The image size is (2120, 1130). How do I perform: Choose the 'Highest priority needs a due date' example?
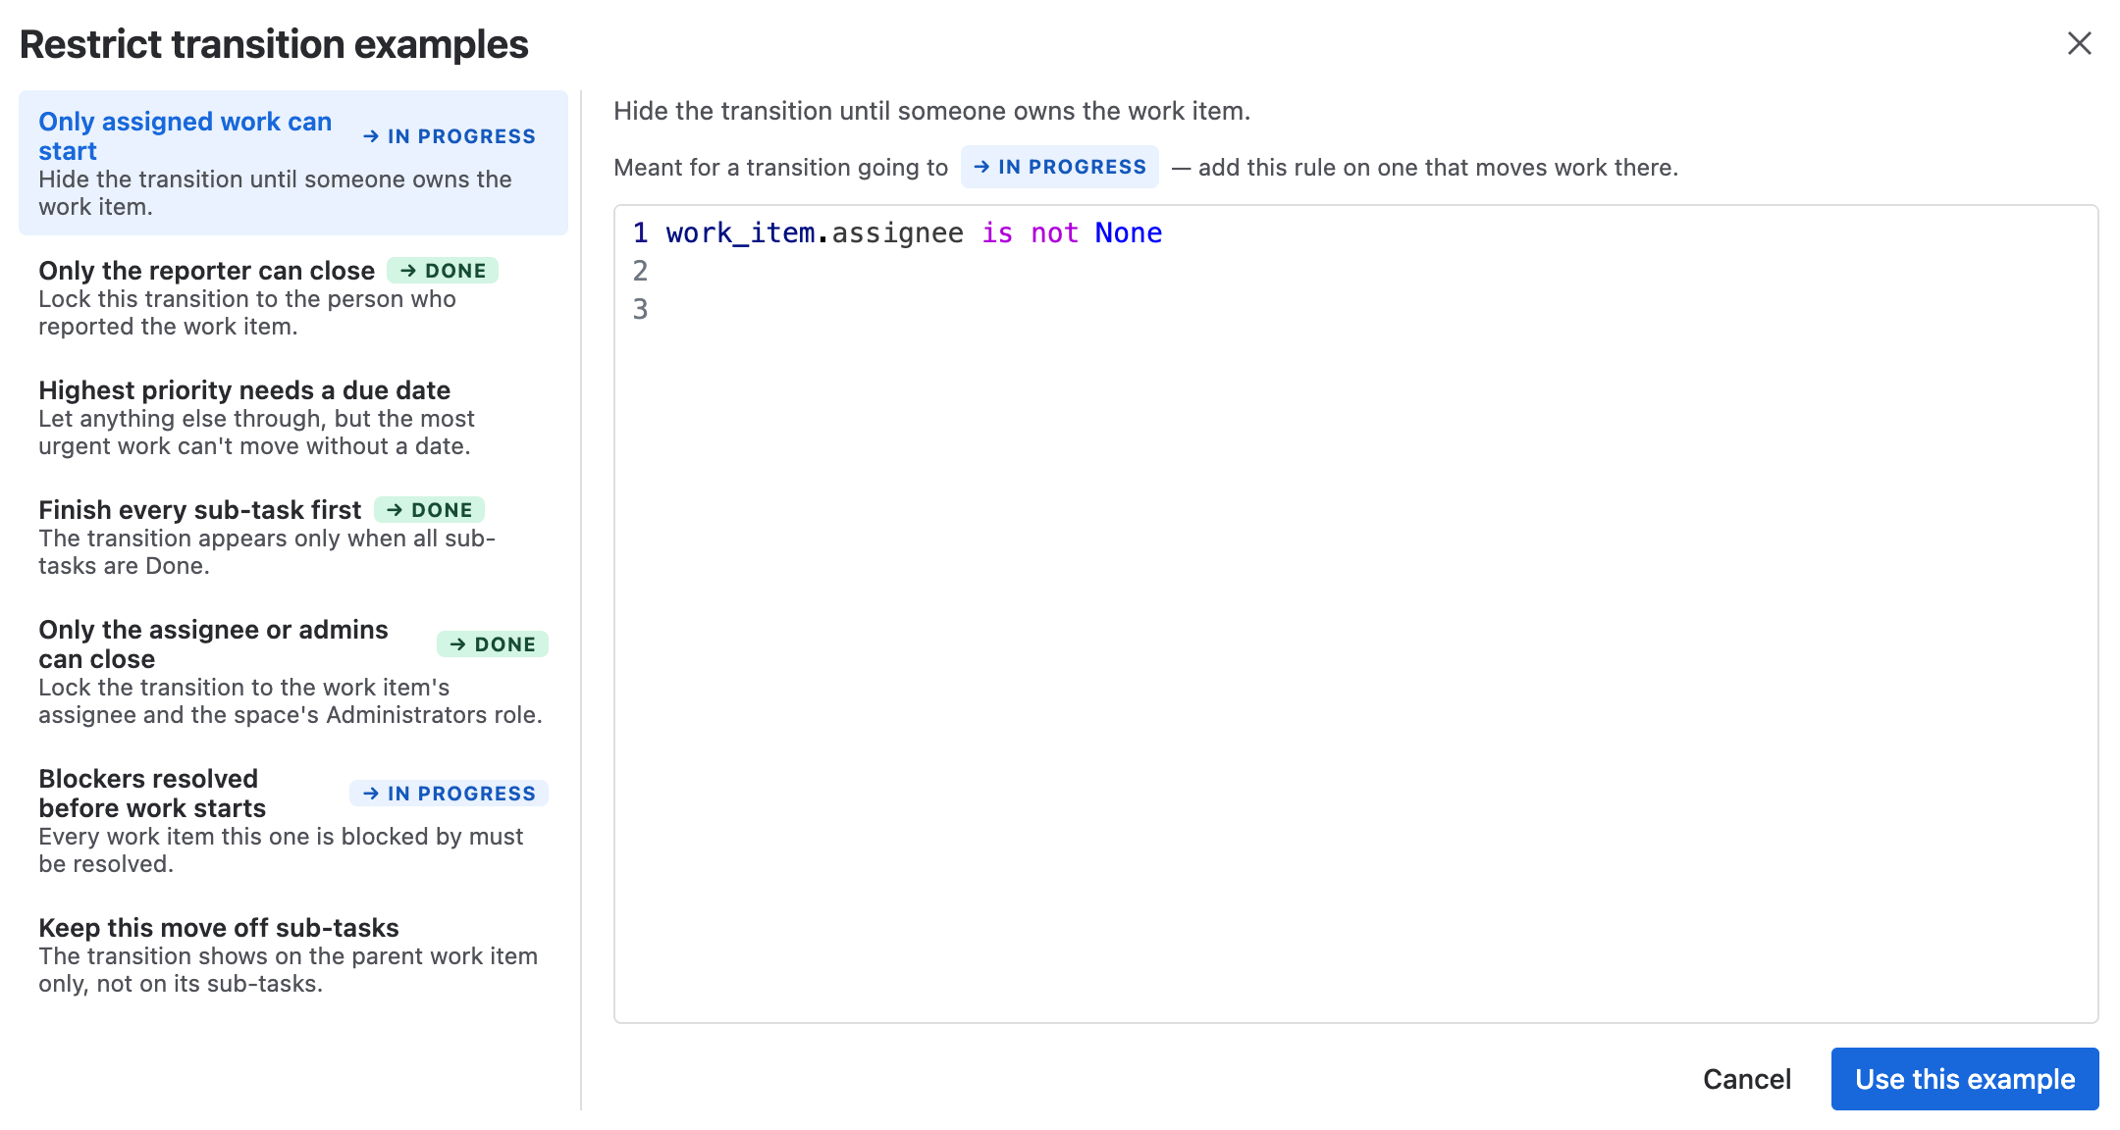coord(293,417)
